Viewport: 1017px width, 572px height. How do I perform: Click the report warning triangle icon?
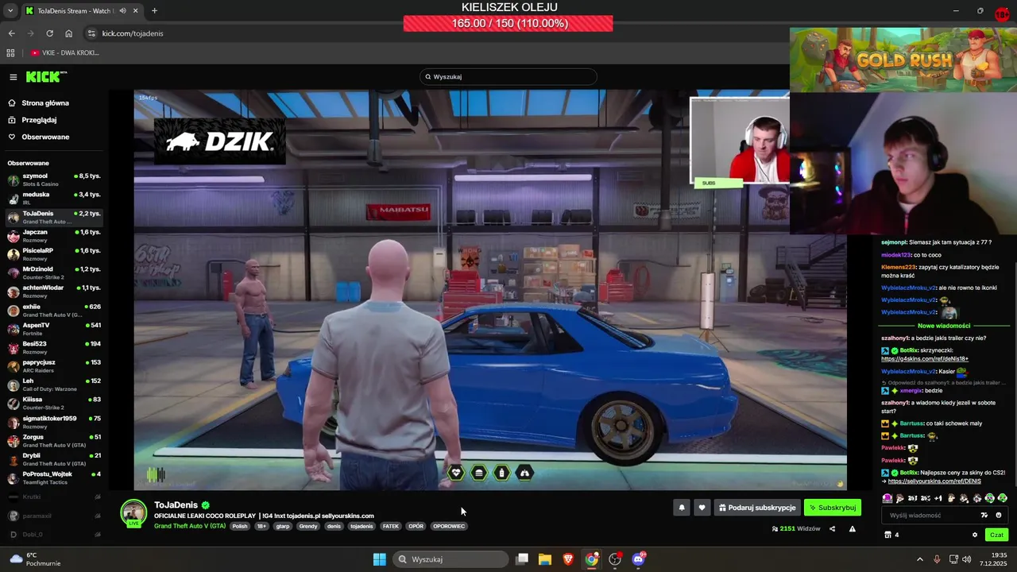click(853, 528)
